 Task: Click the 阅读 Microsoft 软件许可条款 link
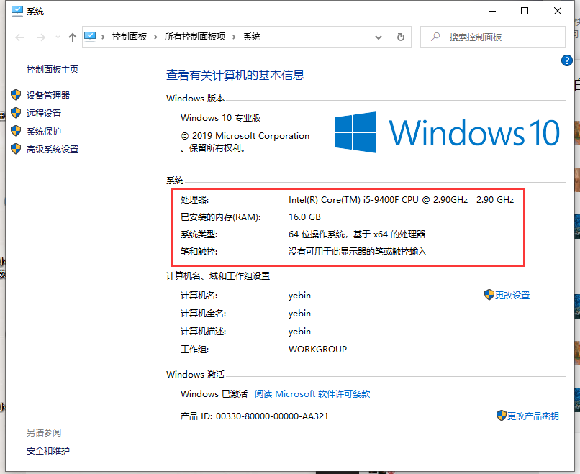coord(312,393)
